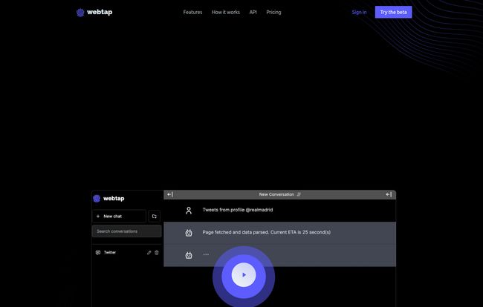This screenshot has width=483, height=307.
Task: Click the settings icon beside New Conversation
Action: tap(299, 194)
